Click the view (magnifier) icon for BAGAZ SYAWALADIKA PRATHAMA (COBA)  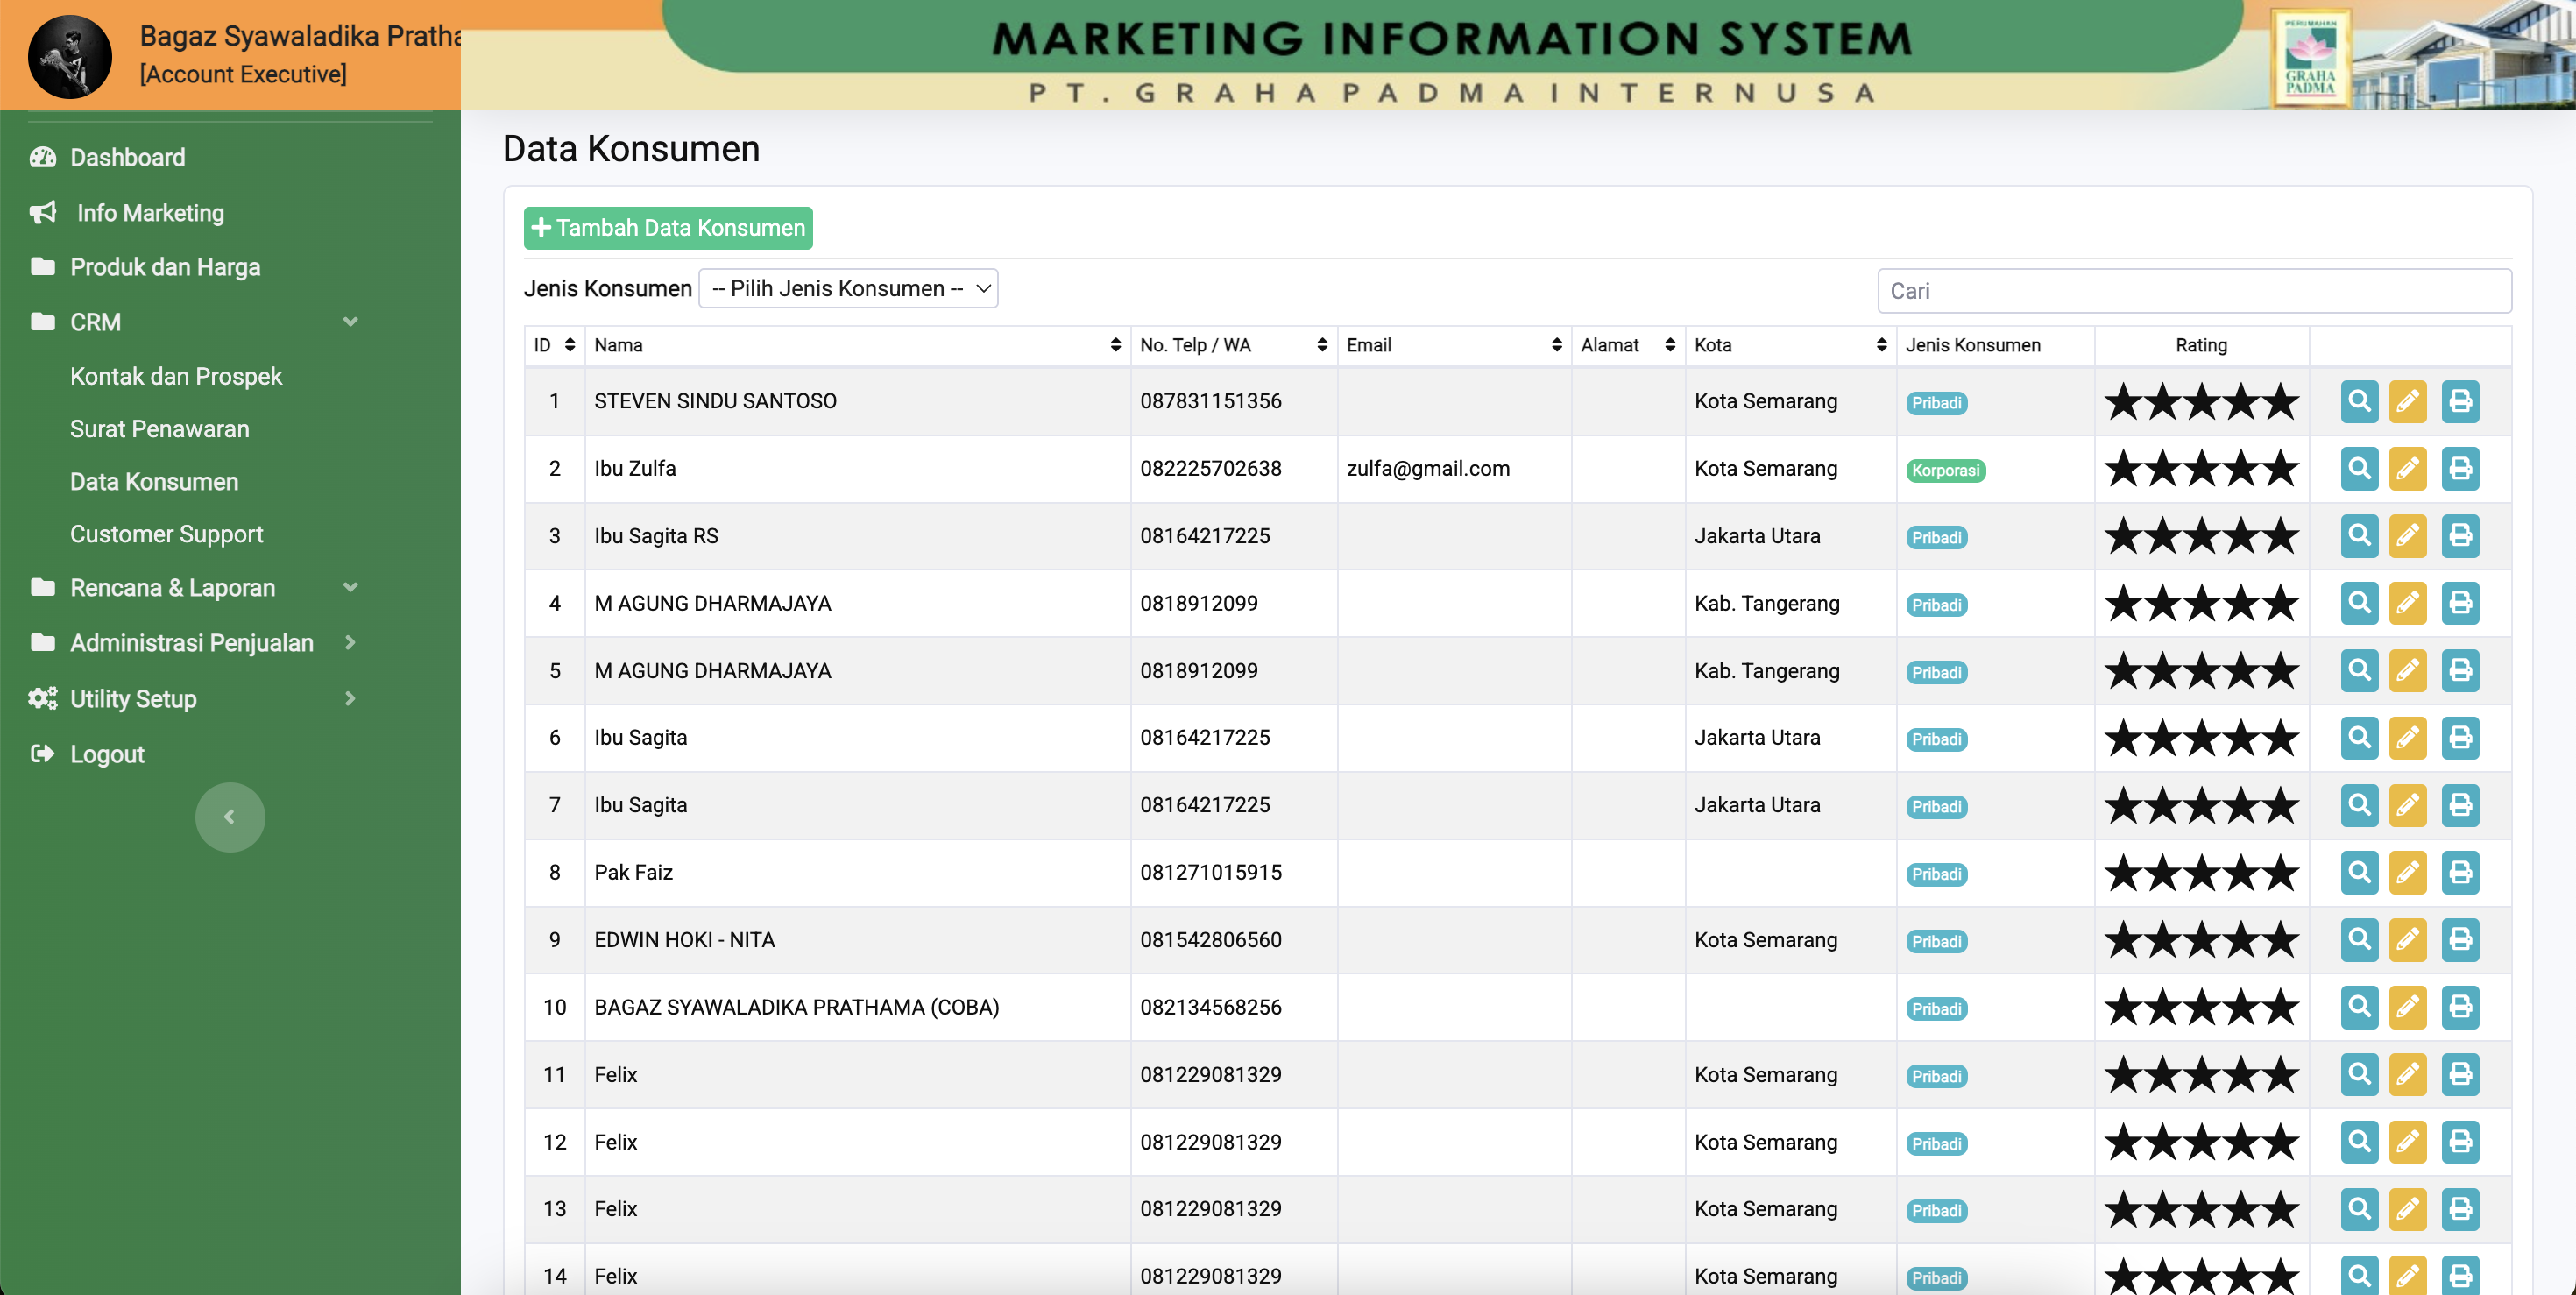pyautogui.click(x=2358, y=1007)
